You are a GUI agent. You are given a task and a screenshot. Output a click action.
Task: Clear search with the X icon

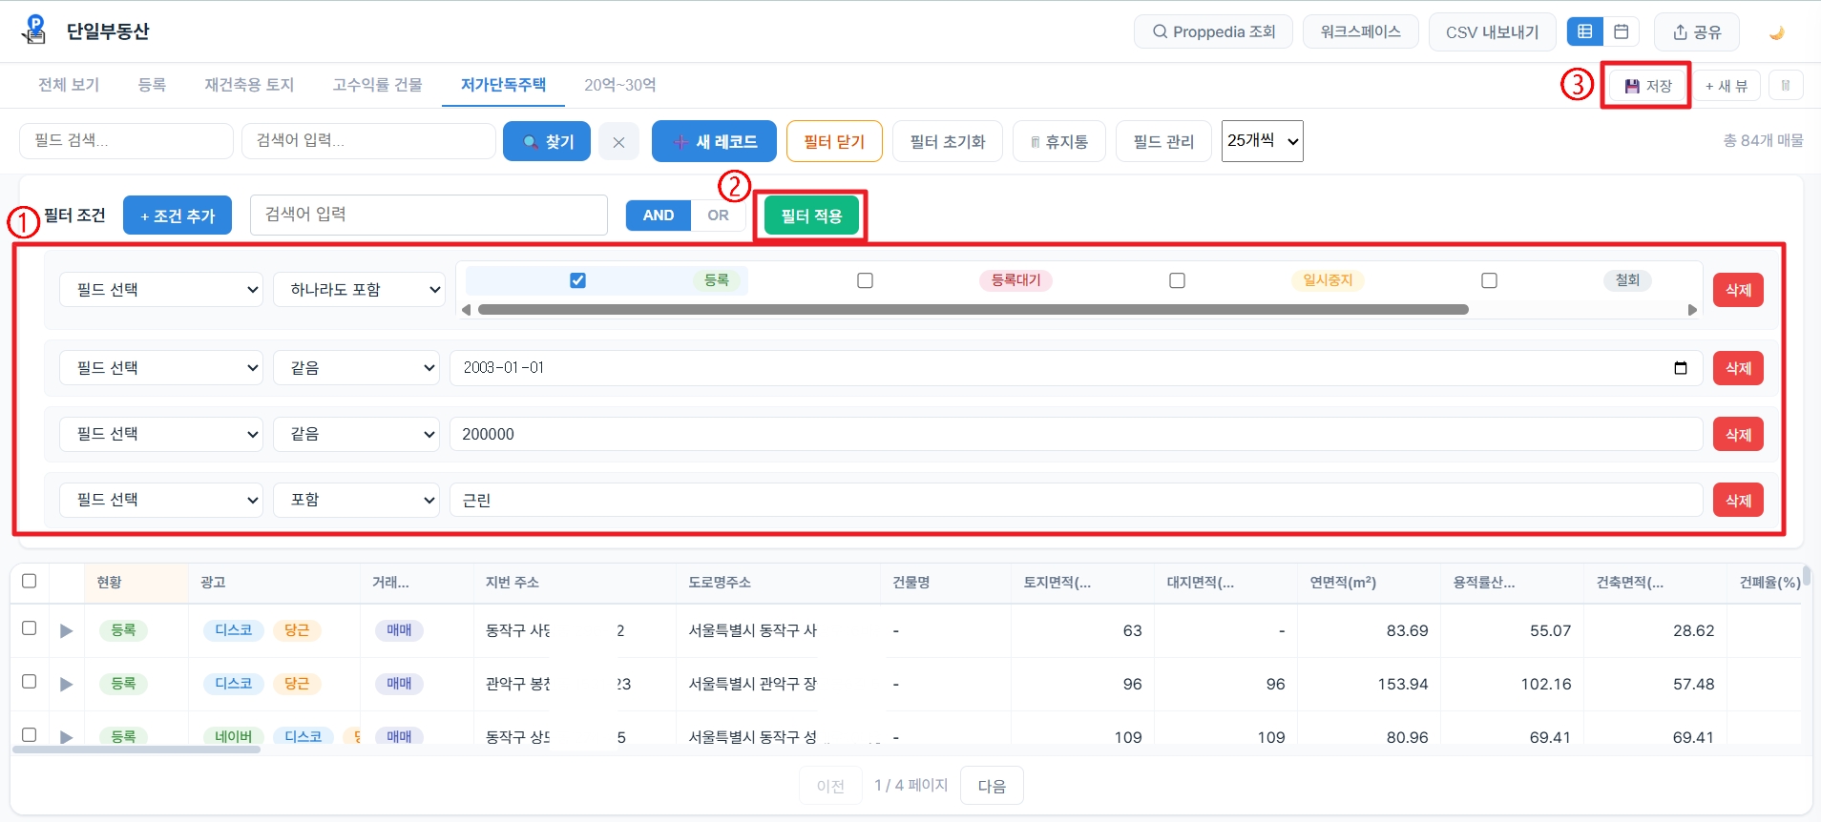point(618,142)
